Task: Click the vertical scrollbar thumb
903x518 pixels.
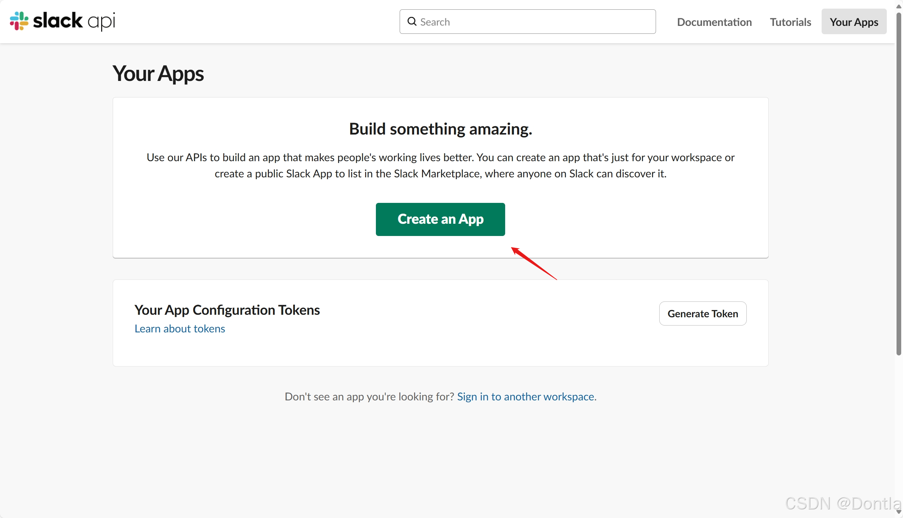Action: coord(899,183)
